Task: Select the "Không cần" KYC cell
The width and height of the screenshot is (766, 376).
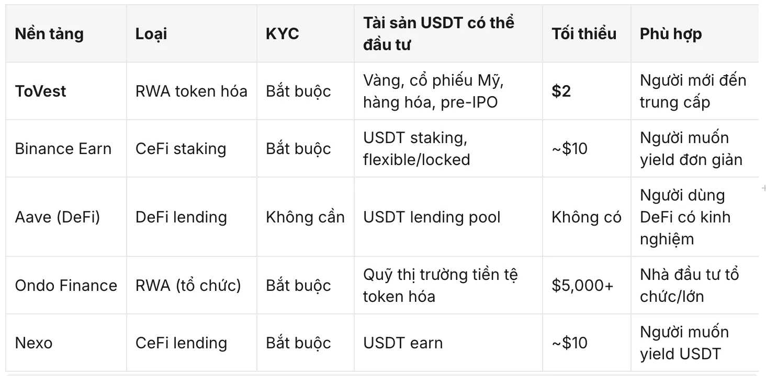Action: 306,217
